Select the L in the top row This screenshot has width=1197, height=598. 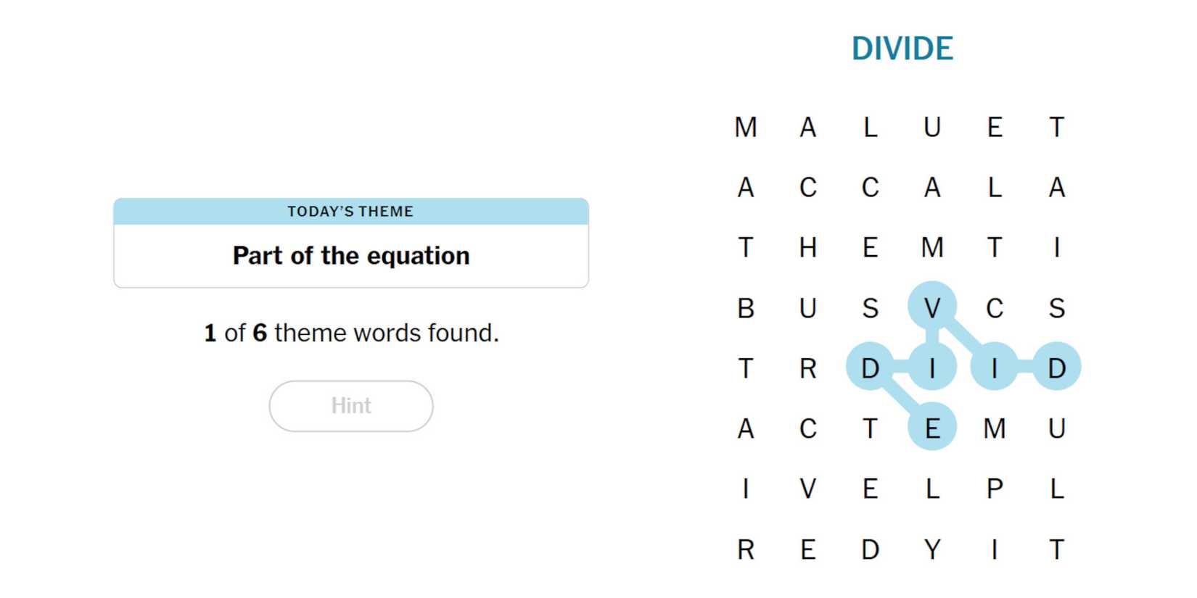[871, 128]
